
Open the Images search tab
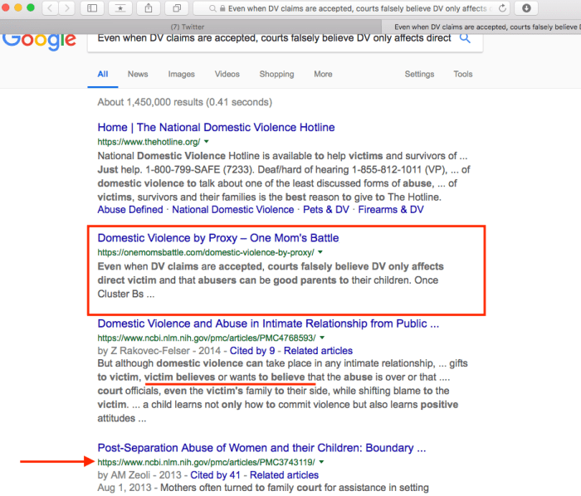[x=181, y=74]
